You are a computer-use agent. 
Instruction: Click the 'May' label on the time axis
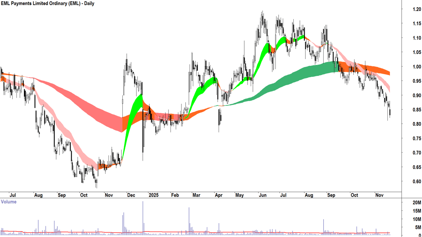pos(239,195)
